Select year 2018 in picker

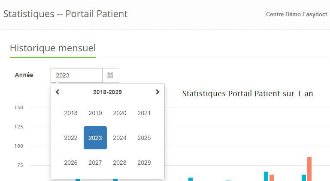pyautogui.click(x=71, y=113)
